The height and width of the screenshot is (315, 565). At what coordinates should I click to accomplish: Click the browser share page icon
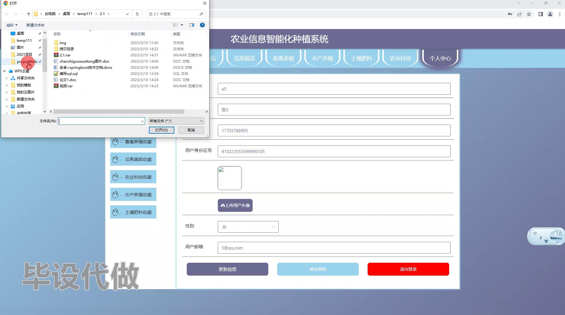click(519, 14)
